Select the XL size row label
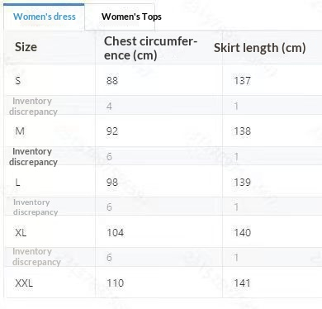The width and height of the screenshot is (322, 309). coord(21,233)
